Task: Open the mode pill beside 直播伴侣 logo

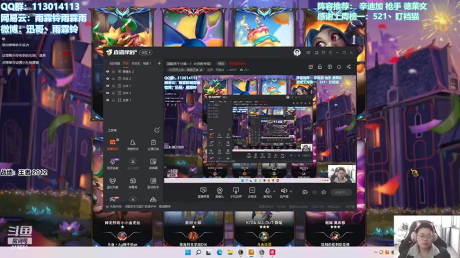Action: coord(146,53)
